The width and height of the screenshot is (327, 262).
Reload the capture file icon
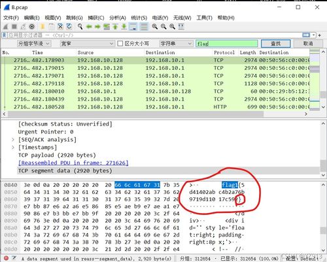69,27
